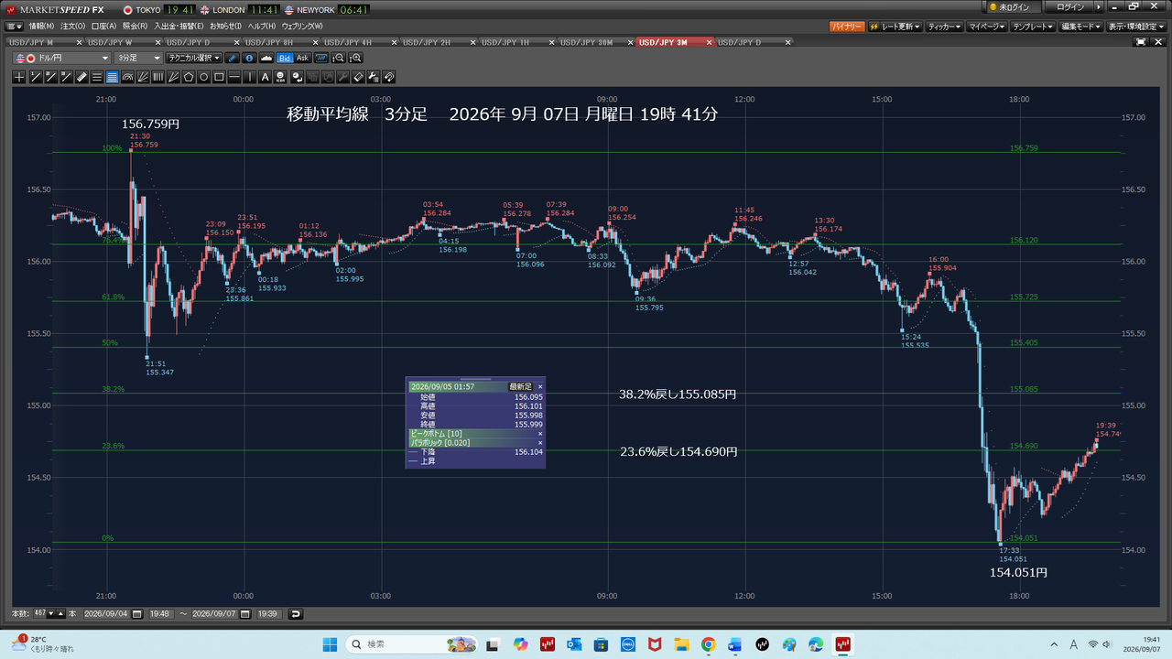
Task: Select the Fibonacci arc tool
Action: [x=127, y=77]
